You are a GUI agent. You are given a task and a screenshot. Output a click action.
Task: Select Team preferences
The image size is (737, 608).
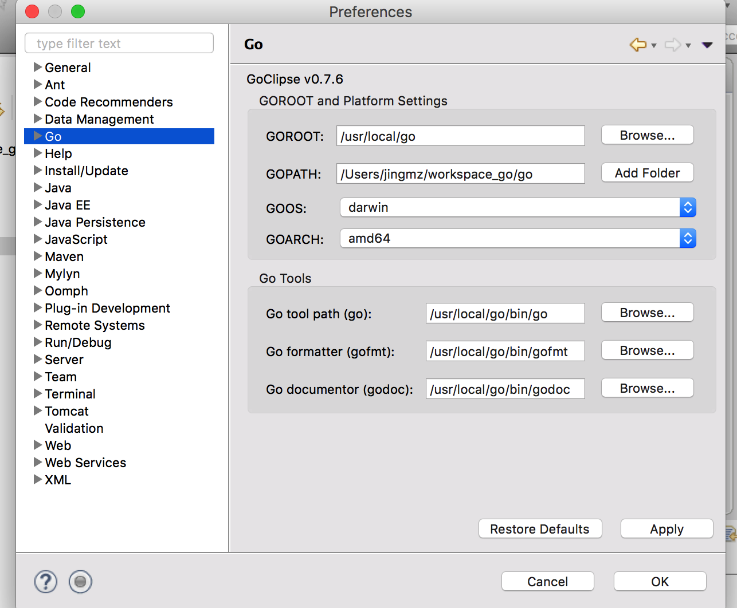(61, 377)
